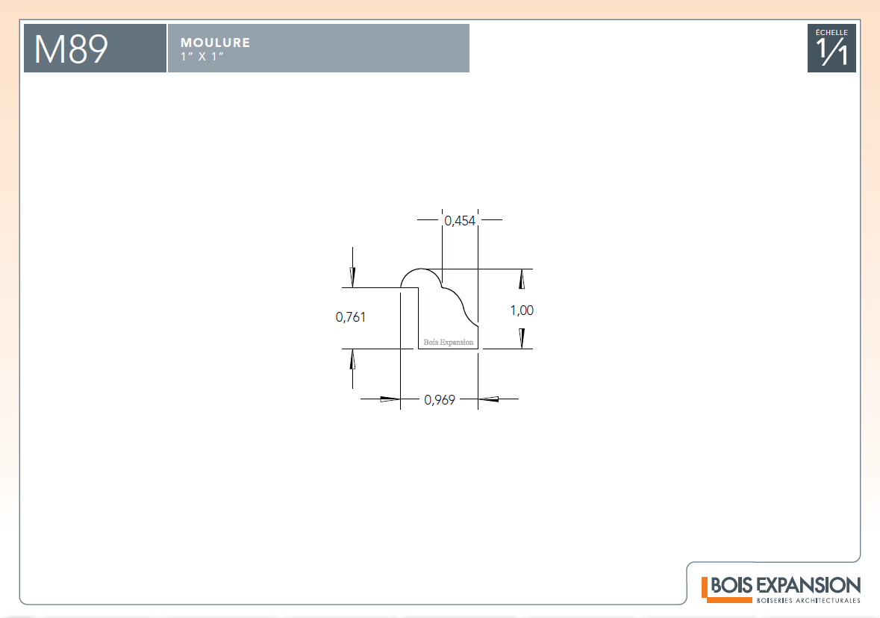Click the 0,454 dimension value
880x618 pixels.
coord(460,221)
